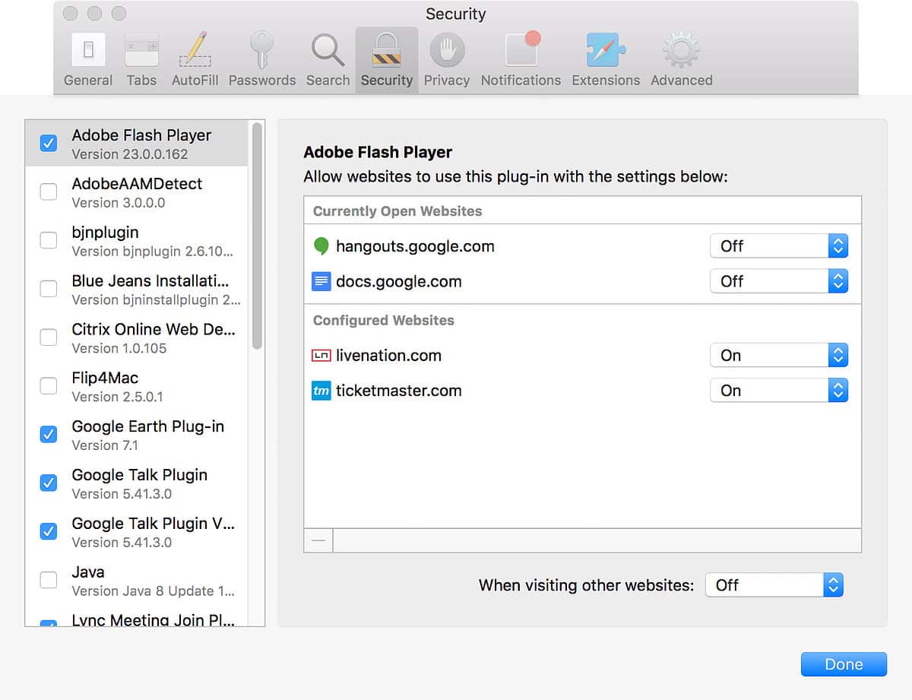The width and height of the screenshot is (912, 700).
Task: Go to the Notifications pane
Action: coord(521,60)
